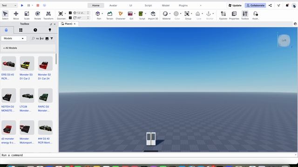Click the Lock tool icon
This screenshot has height=167, width=298.
(x=197, y=13)
